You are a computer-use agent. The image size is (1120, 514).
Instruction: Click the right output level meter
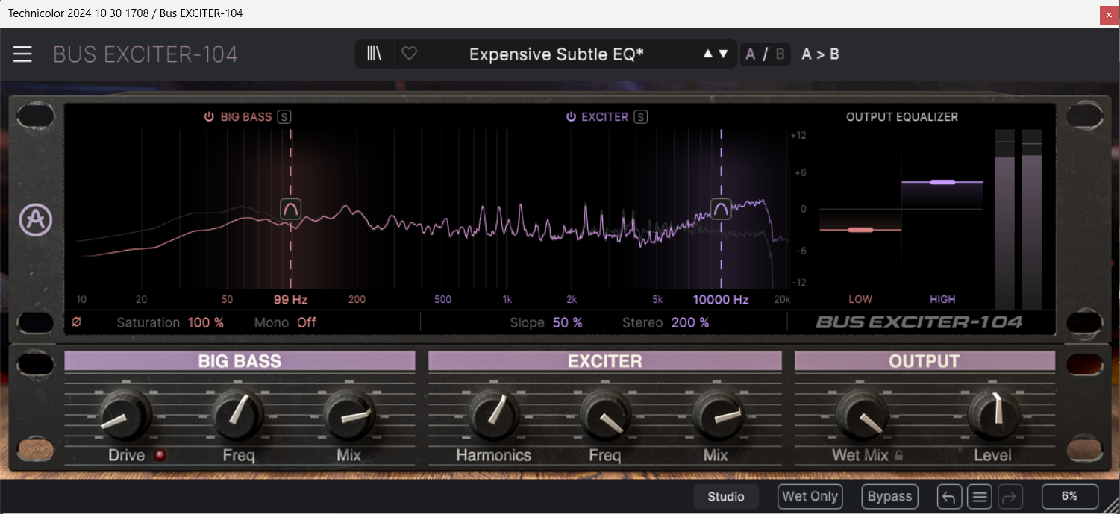(x=1032, y=219)
